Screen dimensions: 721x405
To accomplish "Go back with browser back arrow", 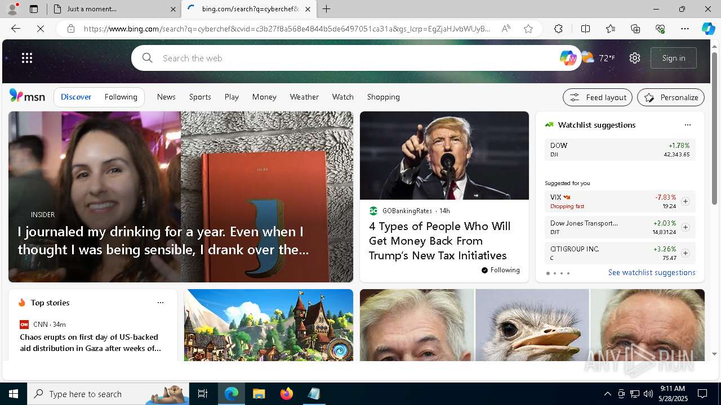I will (x=16, y=29).
